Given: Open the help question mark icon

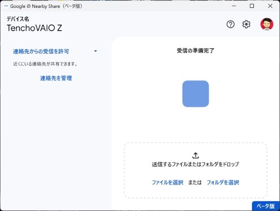Looking at the screenshot, I should pos(231,24).
